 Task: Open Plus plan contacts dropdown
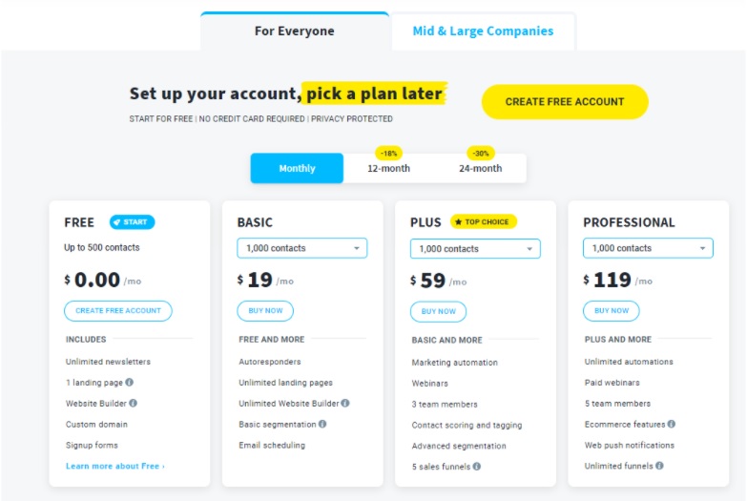coord(475,249)
